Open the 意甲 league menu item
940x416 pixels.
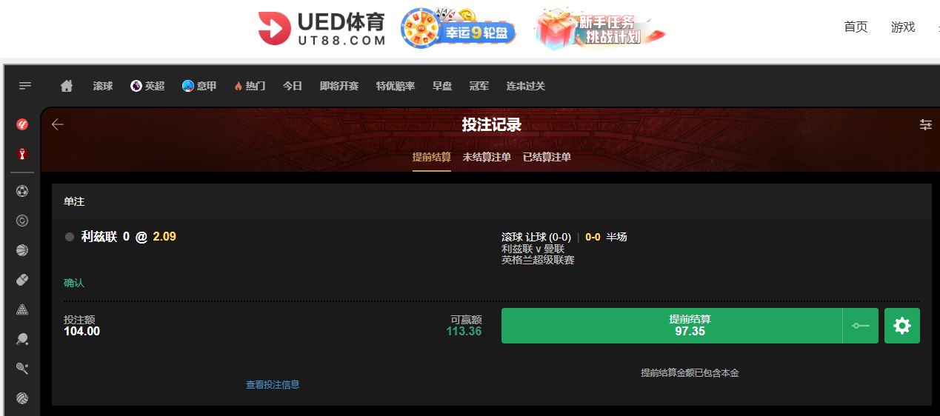(x=199, y=86)
